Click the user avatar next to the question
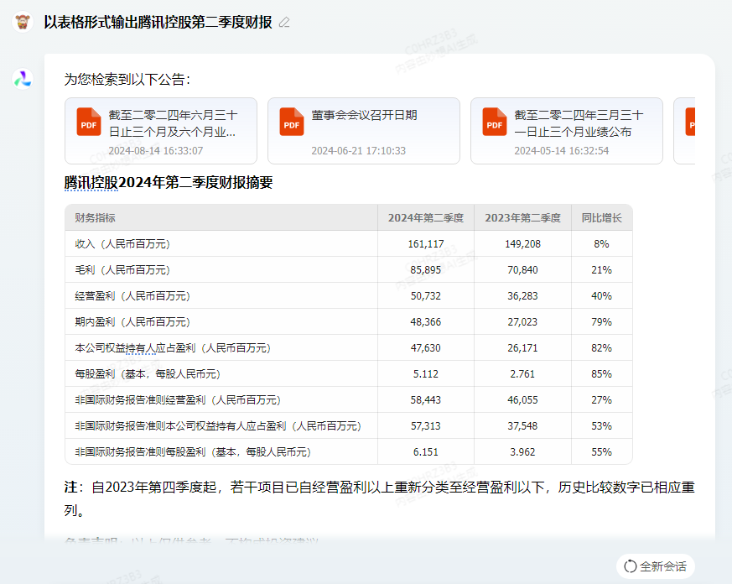The image size is (732, 584). tap(23, 22)
